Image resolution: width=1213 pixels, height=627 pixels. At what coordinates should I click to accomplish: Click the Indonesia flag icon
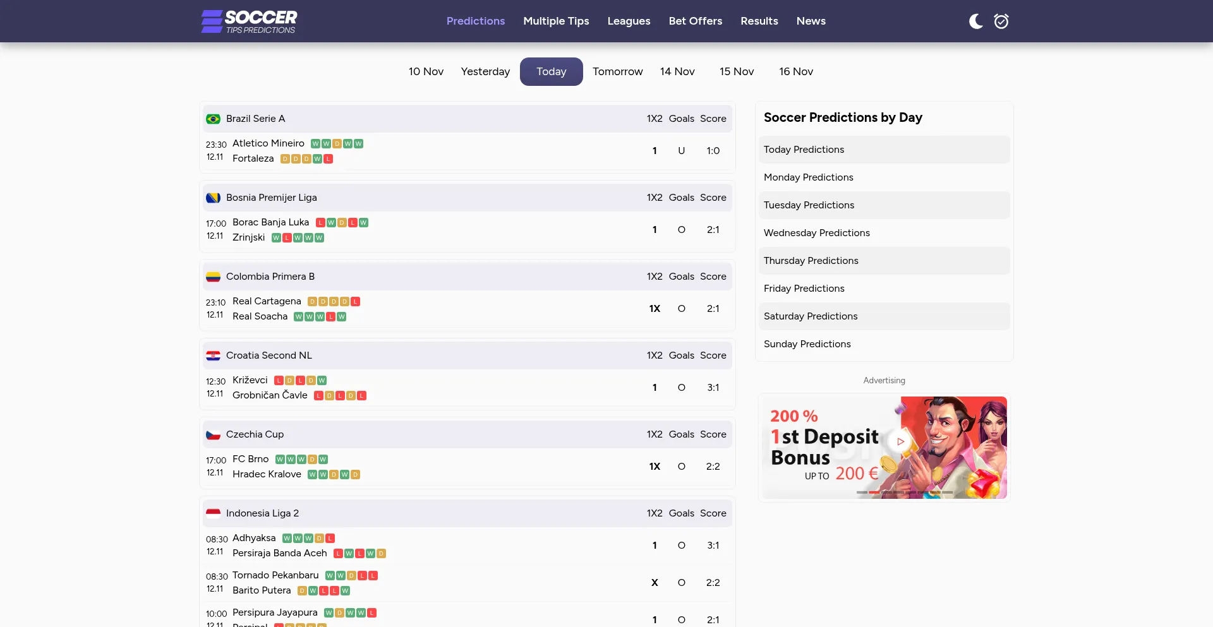point(213,513)
